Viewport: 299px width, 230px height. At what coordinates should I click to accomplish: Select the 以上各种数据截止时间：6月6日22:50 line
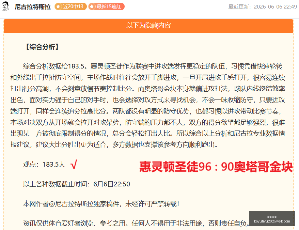click(x=77, y=184)
